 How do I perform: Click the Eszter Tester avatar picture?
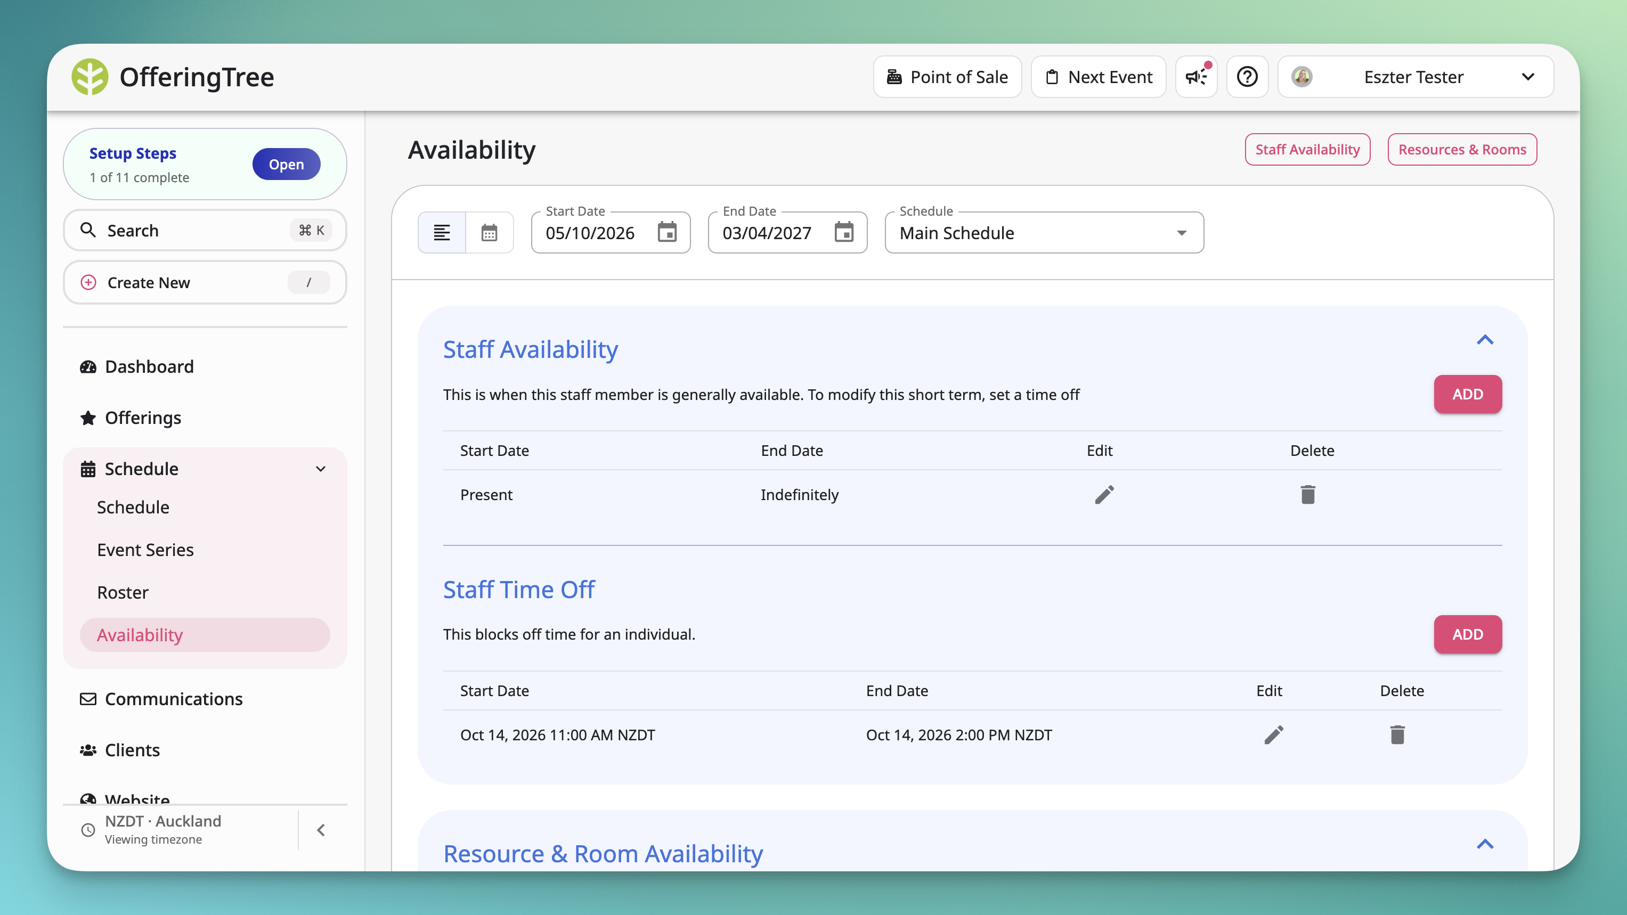pos(1301,77)
